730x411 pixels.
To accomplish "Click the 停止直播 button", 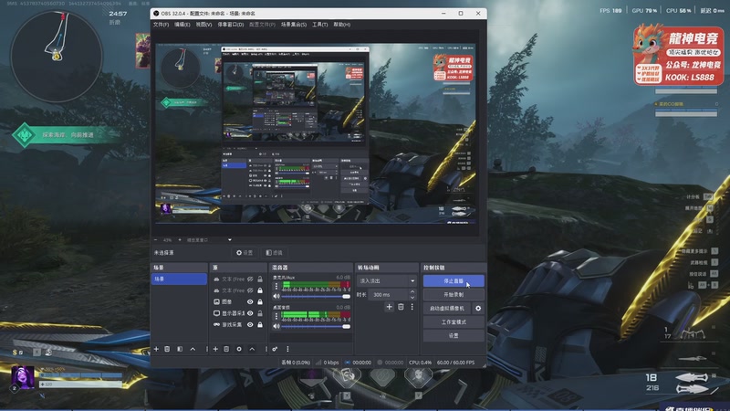I will click(x=454, y=281).
